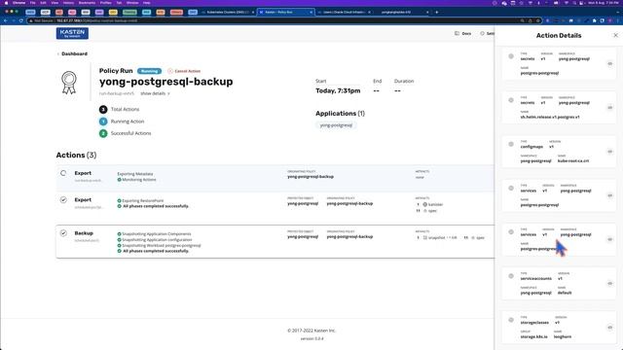
Task: Click 'Exporting RestorePoint' phase text
Action: click(x=143, y=201)
